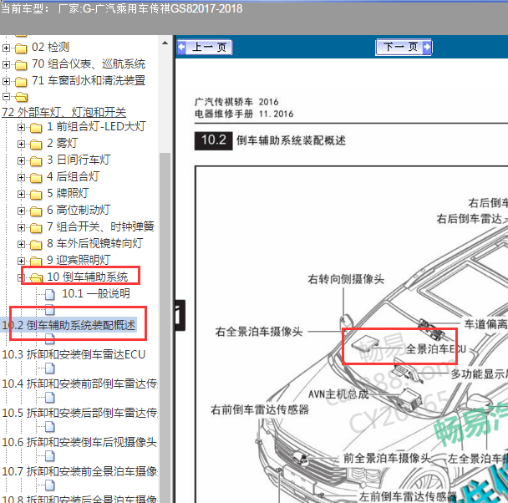Image resolution: width=508 pixels, height=503 pixels.
Task: Select 1 前组合灯-LED大灯 label
Action: [x=97, y=127]
